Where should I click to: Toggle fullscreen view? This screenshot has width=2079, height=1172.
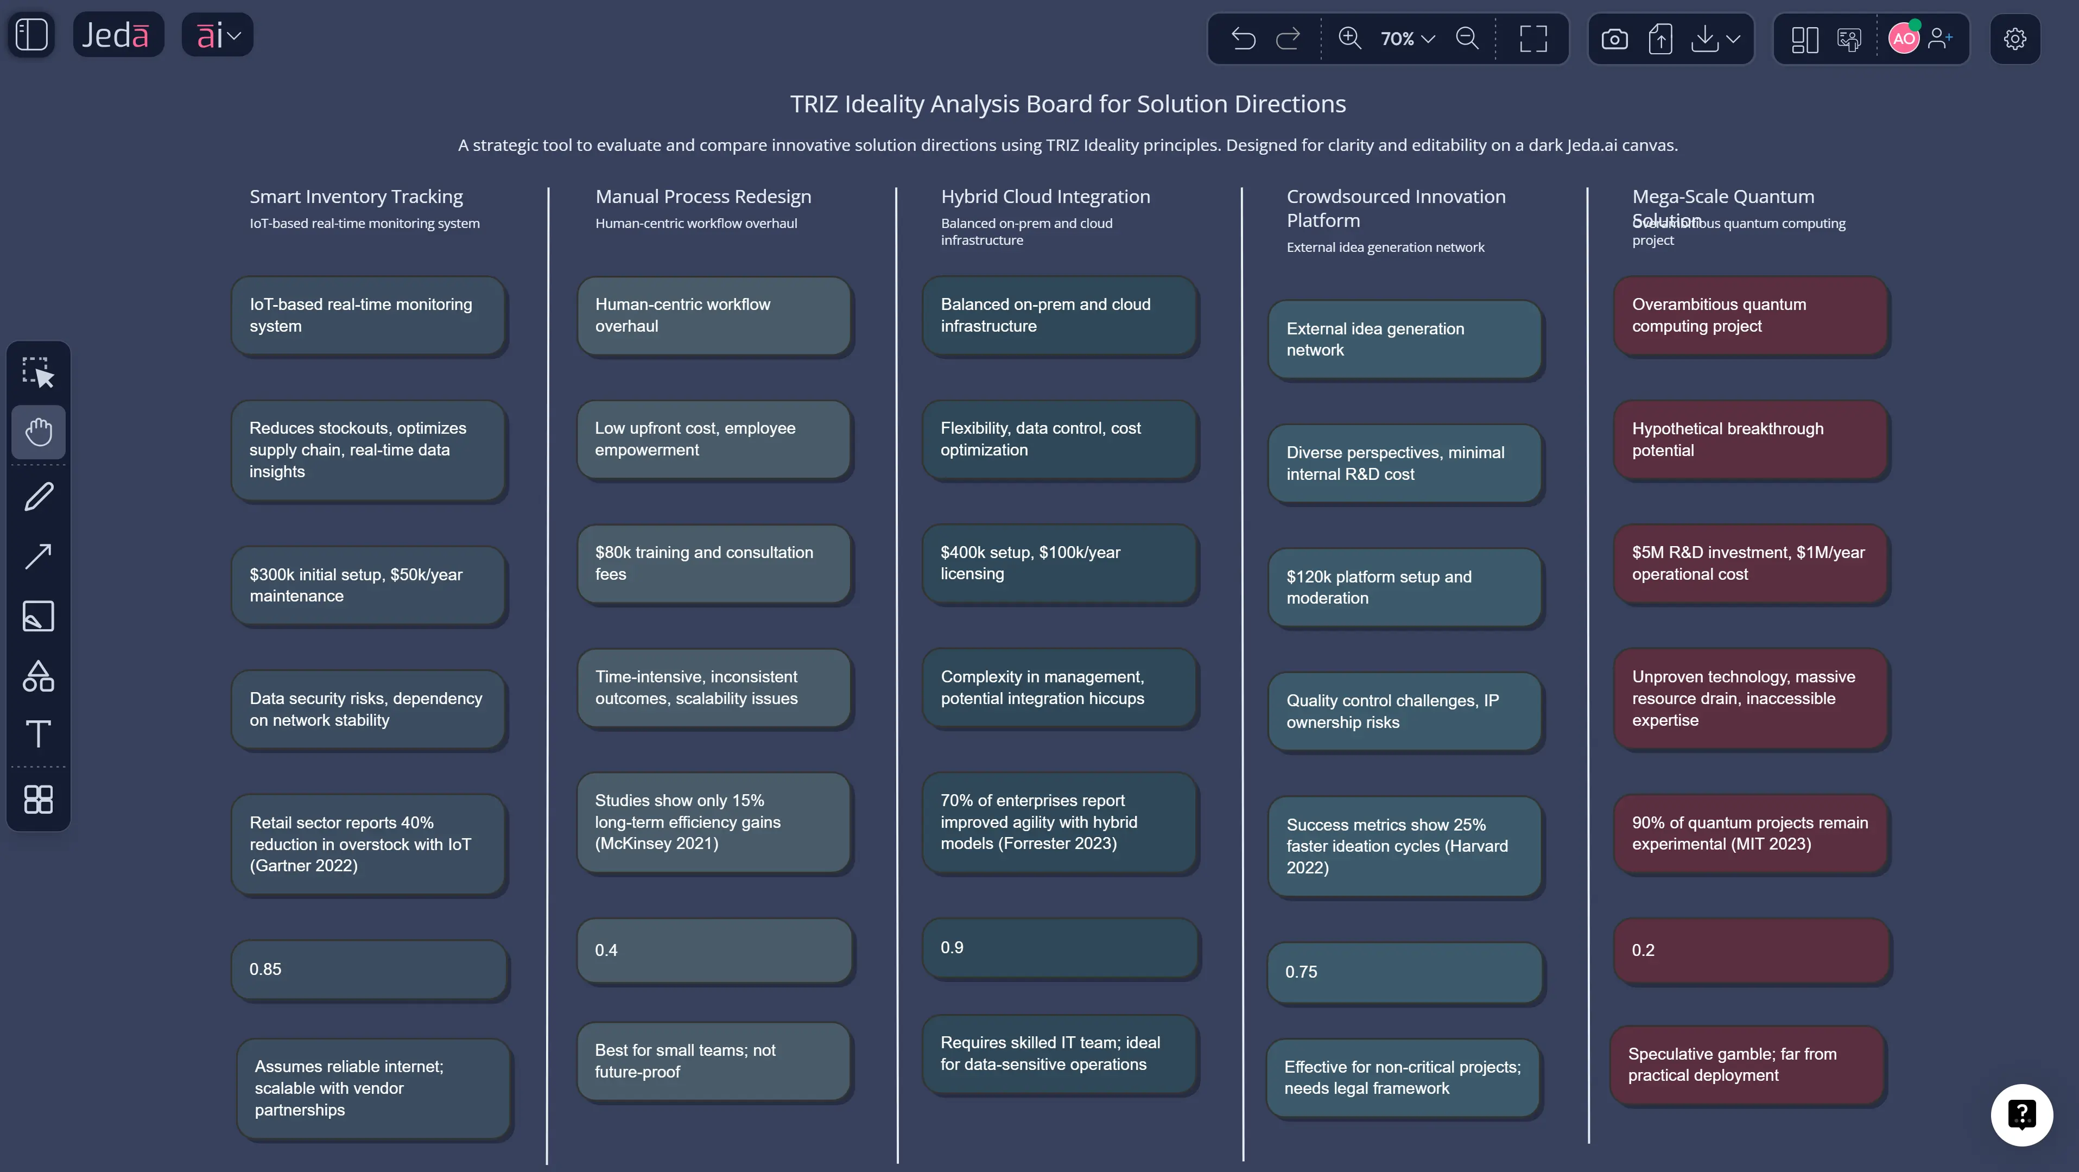pos(1532,39)
